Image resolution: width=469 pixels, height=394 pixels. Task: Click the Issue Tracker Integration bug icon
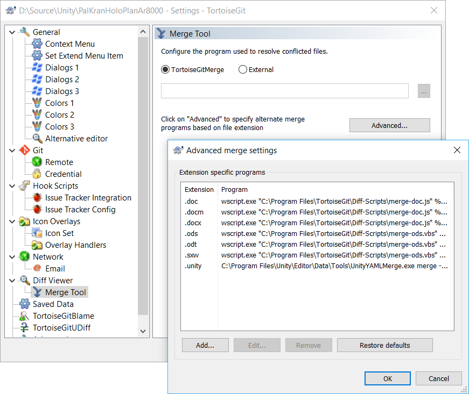(37, 198)
